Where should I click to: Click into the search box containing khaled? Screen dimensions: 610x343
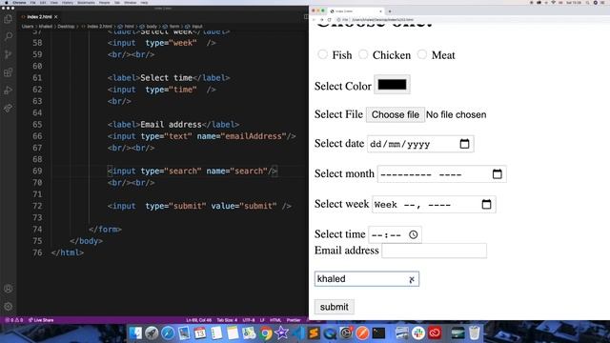367,279
